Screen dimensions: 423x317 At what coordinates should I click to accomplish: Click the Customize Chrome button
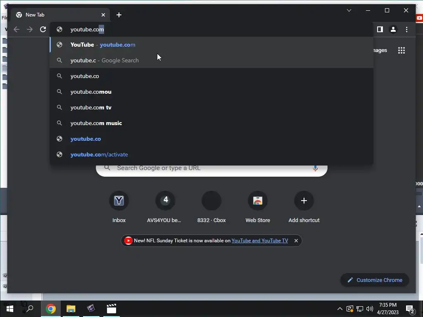tap(375, 280)
